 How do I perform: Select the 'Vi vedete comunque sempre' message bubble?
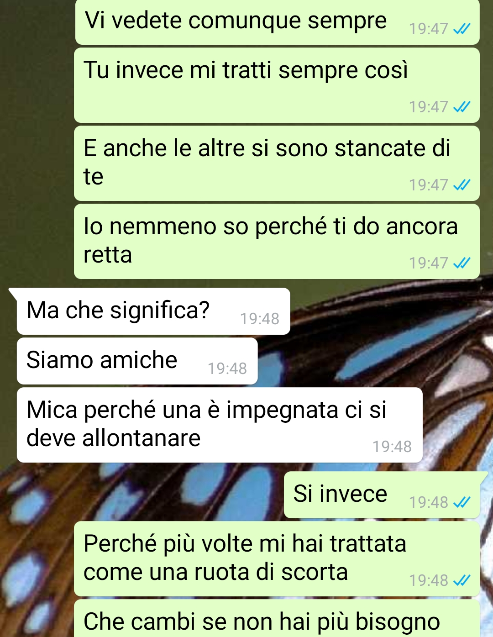tap(277, 22)
